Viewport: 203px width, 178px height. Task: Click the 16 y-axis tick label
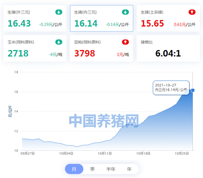(16, 92)
